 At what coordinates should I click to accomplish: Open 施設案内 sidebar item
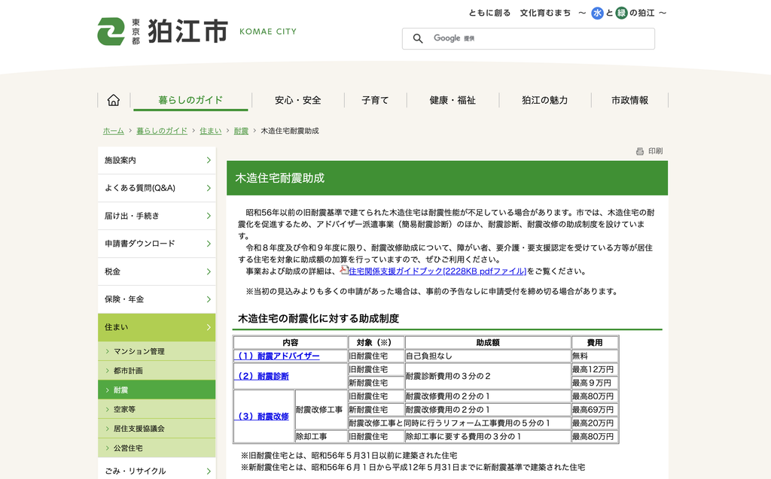[157, 160]
